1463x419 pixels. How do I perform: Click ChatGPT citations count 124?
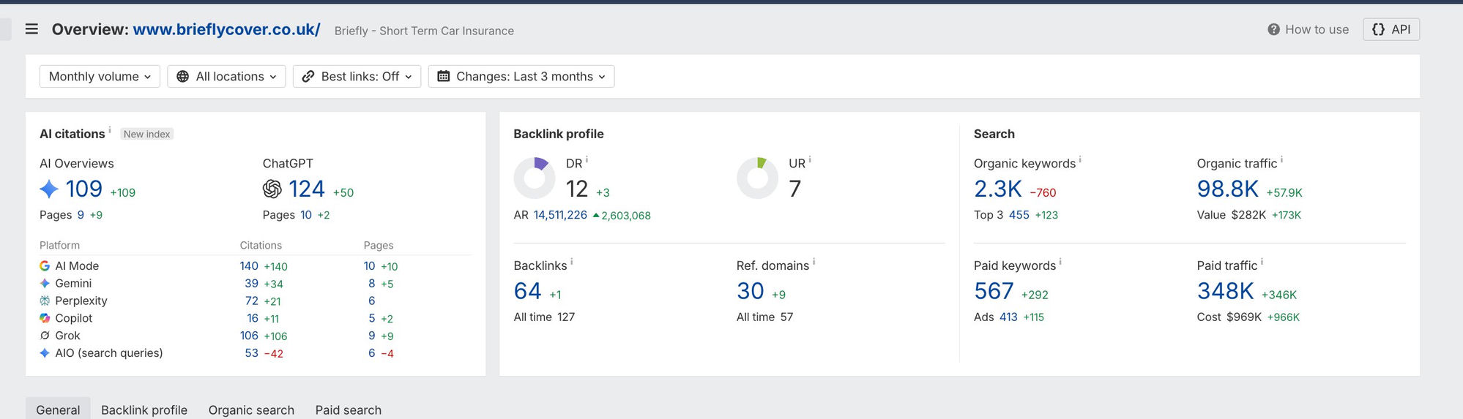click(x=307, y=189)
